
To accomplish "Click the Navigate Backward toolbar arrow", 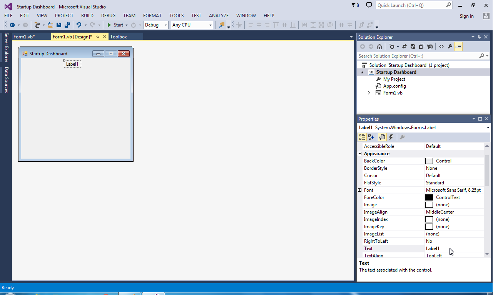I will tap(12, 25).
